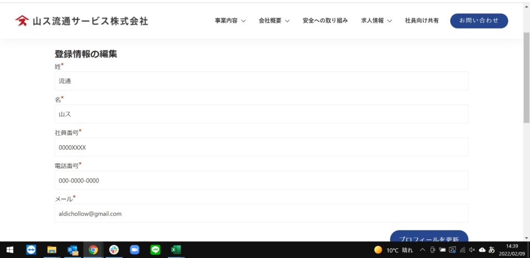Open the 安全への取り組み page
The image size is (530, 258).
click(x=325, y=21)
